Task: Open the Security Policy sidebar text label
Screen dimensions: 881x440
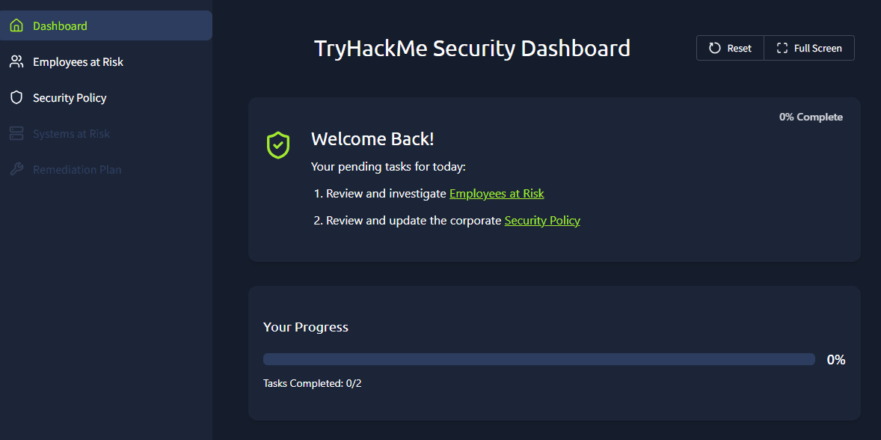Action: (x=70, y=98)
